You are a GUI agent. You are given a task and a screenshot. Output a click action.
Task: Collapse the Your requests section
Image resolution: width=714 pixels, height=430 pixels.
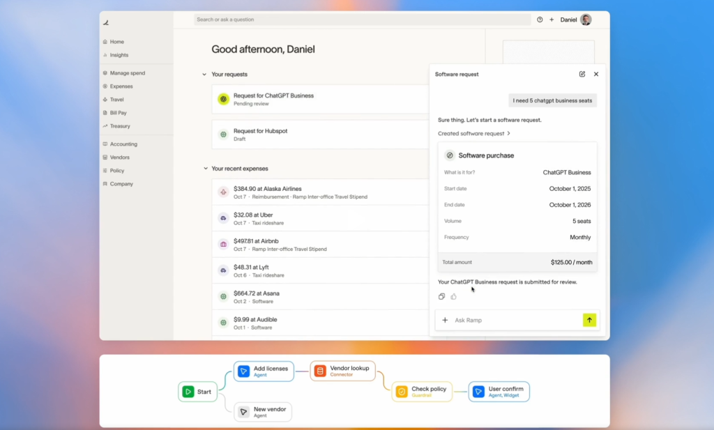(x=204, y=75)
